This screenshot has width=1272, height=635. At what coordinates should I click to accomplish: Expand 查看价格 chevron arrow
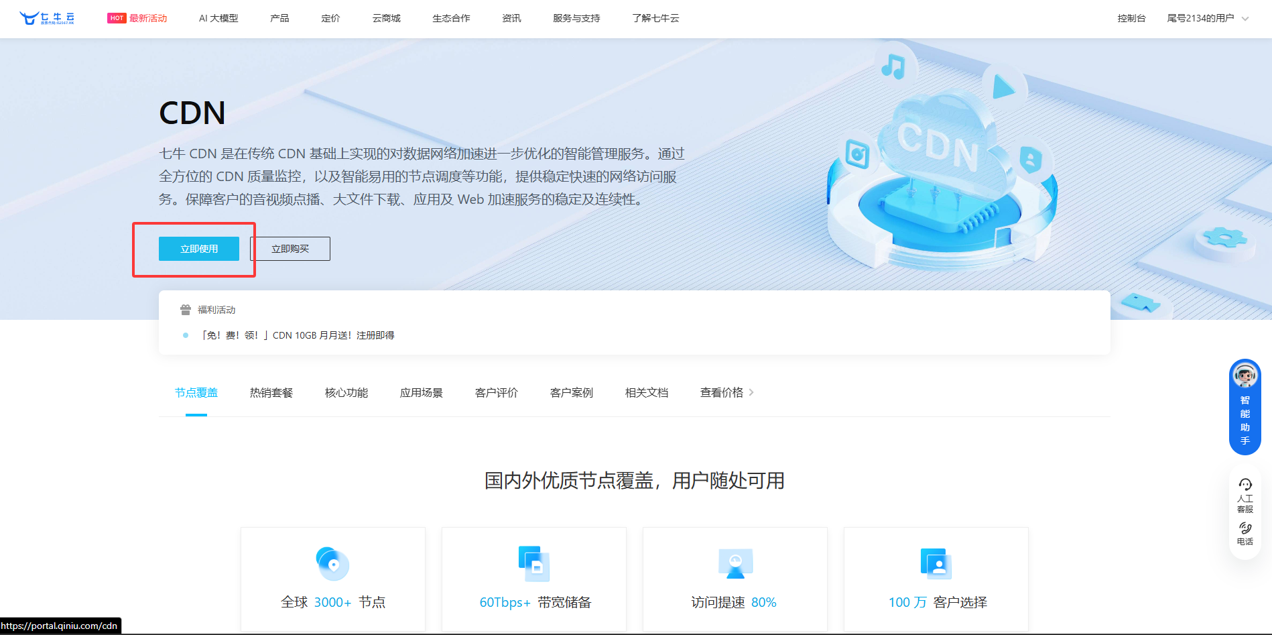tap(751, 392)
